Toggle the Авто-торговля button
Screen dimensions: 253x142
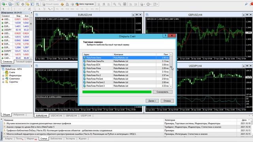pos(85,4)
